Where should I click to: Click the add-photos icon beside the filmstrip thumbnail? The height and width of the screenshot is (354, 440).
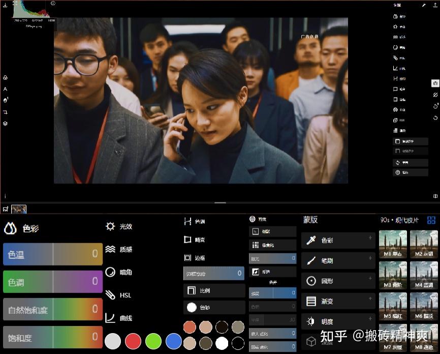(5, 209)
